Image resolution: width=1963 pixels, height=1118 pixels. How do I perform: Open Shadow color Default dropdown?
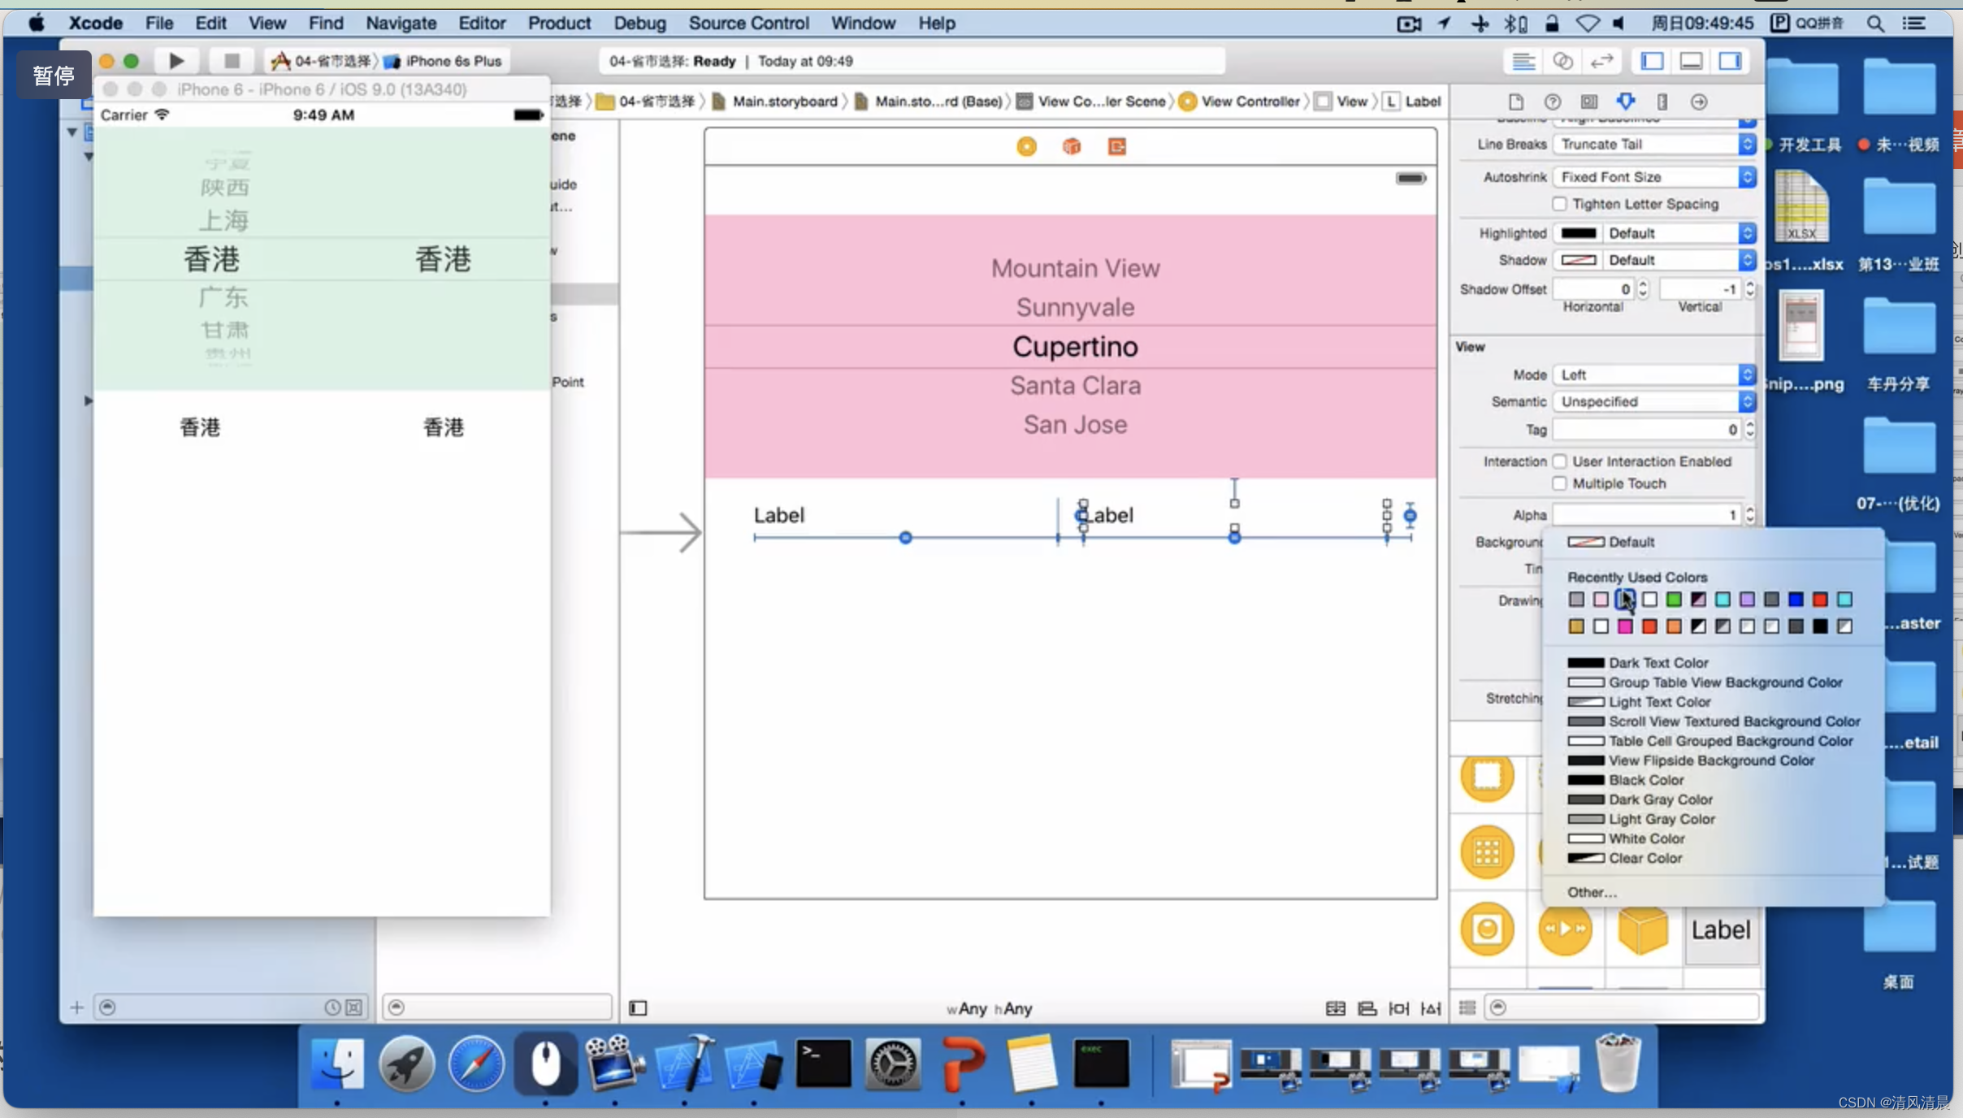pyautogui.click(x=1679, y=260)
